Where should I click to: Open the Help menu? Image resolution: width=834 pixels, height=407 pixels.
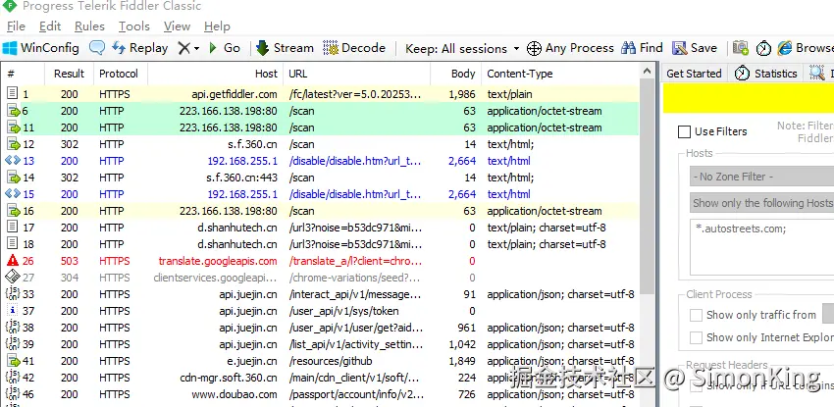coord(217,26)
